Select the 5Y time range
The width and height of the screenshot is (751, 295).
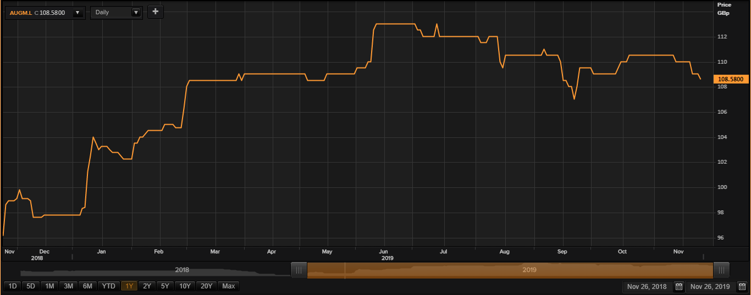pos(165,286)
